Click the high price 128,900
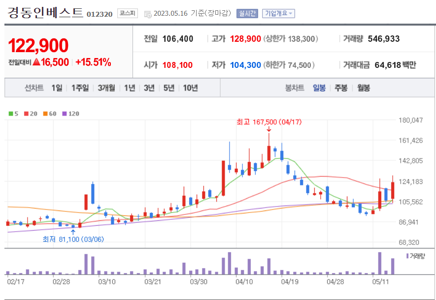Image resolution: width=436 pixels, height=300 pixels. pos(245,38)
